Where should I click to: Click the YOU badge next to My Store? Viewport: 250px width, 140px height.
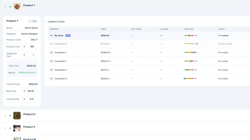point(68,35)
